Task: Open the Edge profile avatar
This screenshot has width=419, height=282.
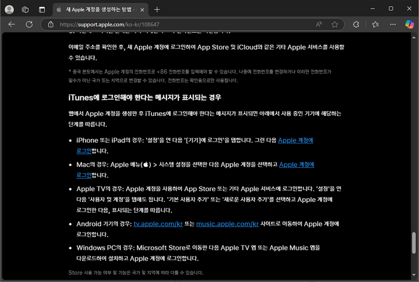Action: pyautogui.click(x=10, y=10)
